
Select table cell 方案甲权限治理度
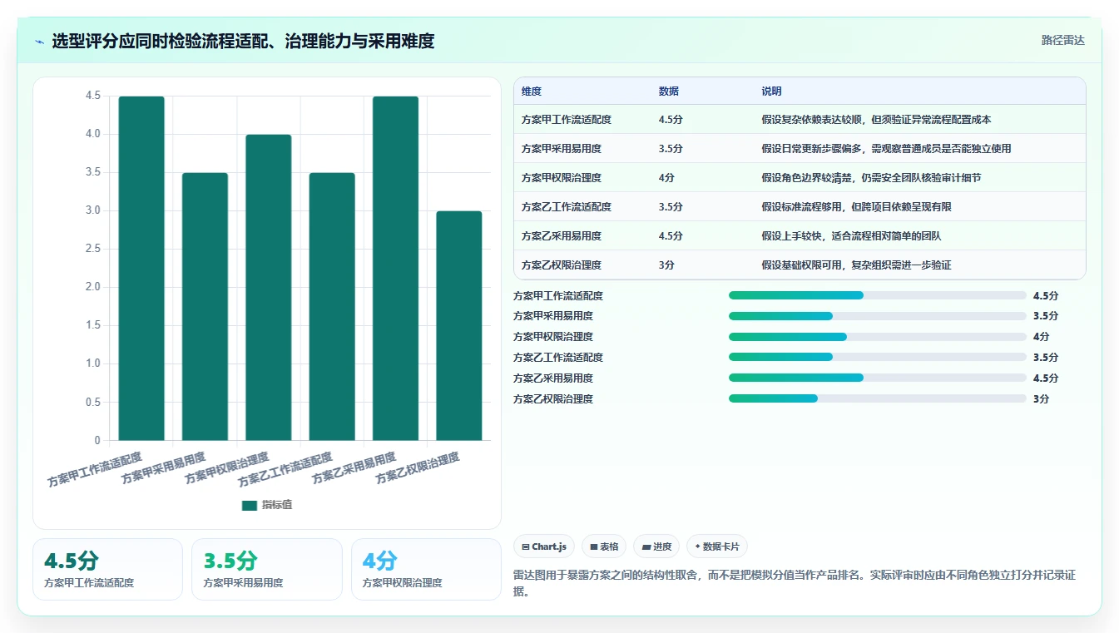click(562, 178)
